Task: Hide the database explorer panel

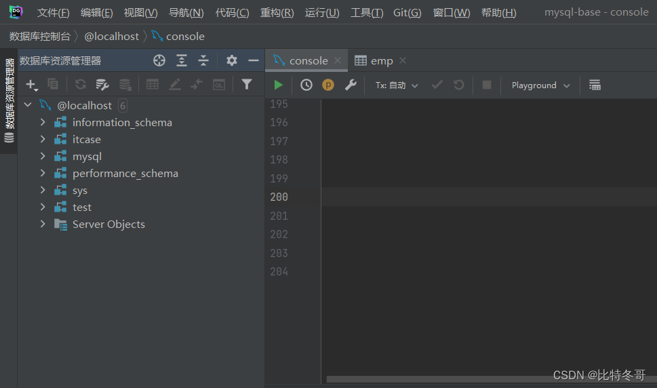Action: tap(254, 60)
